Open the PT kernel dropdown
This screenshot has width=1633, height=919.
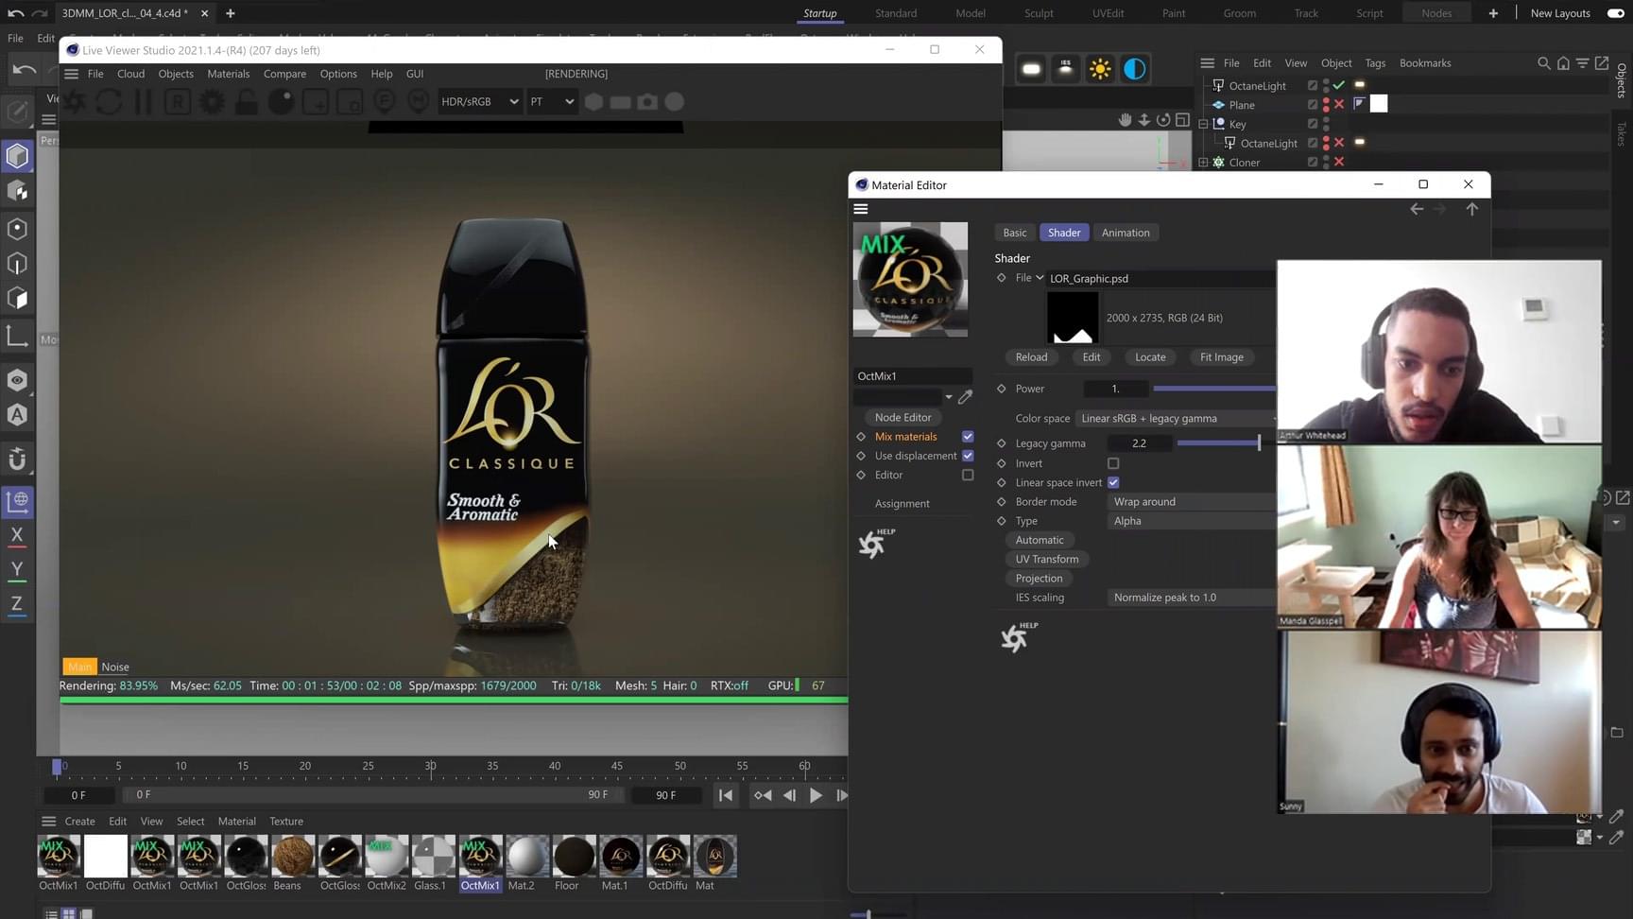pos(552,102)
